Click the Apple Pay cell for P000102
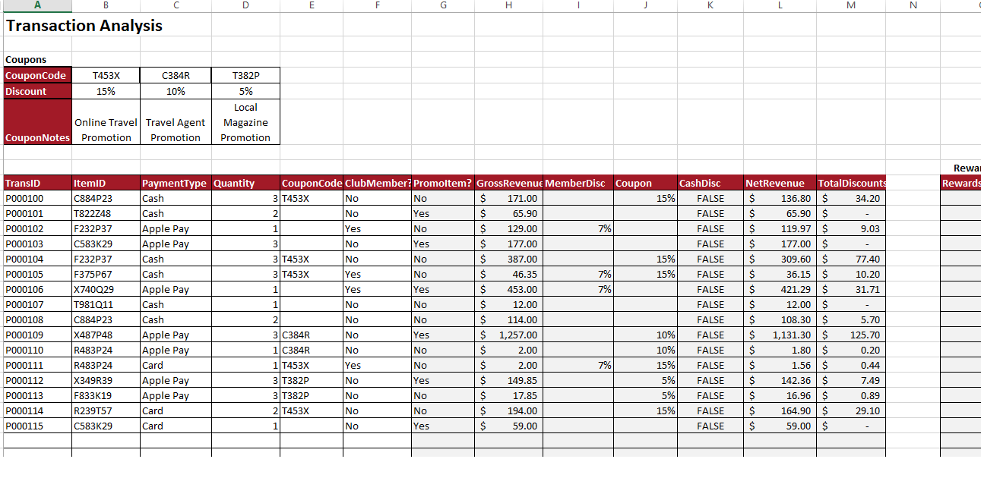Viewport: 981px width, 478px height. [176, 228]
